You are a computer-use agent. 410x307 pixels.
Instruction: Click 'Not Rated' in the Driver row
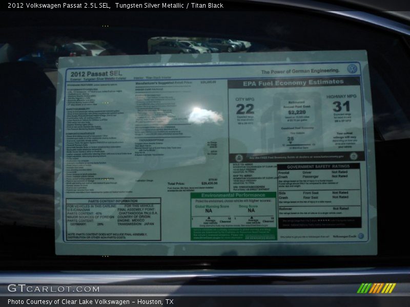[x=340, y=172]
